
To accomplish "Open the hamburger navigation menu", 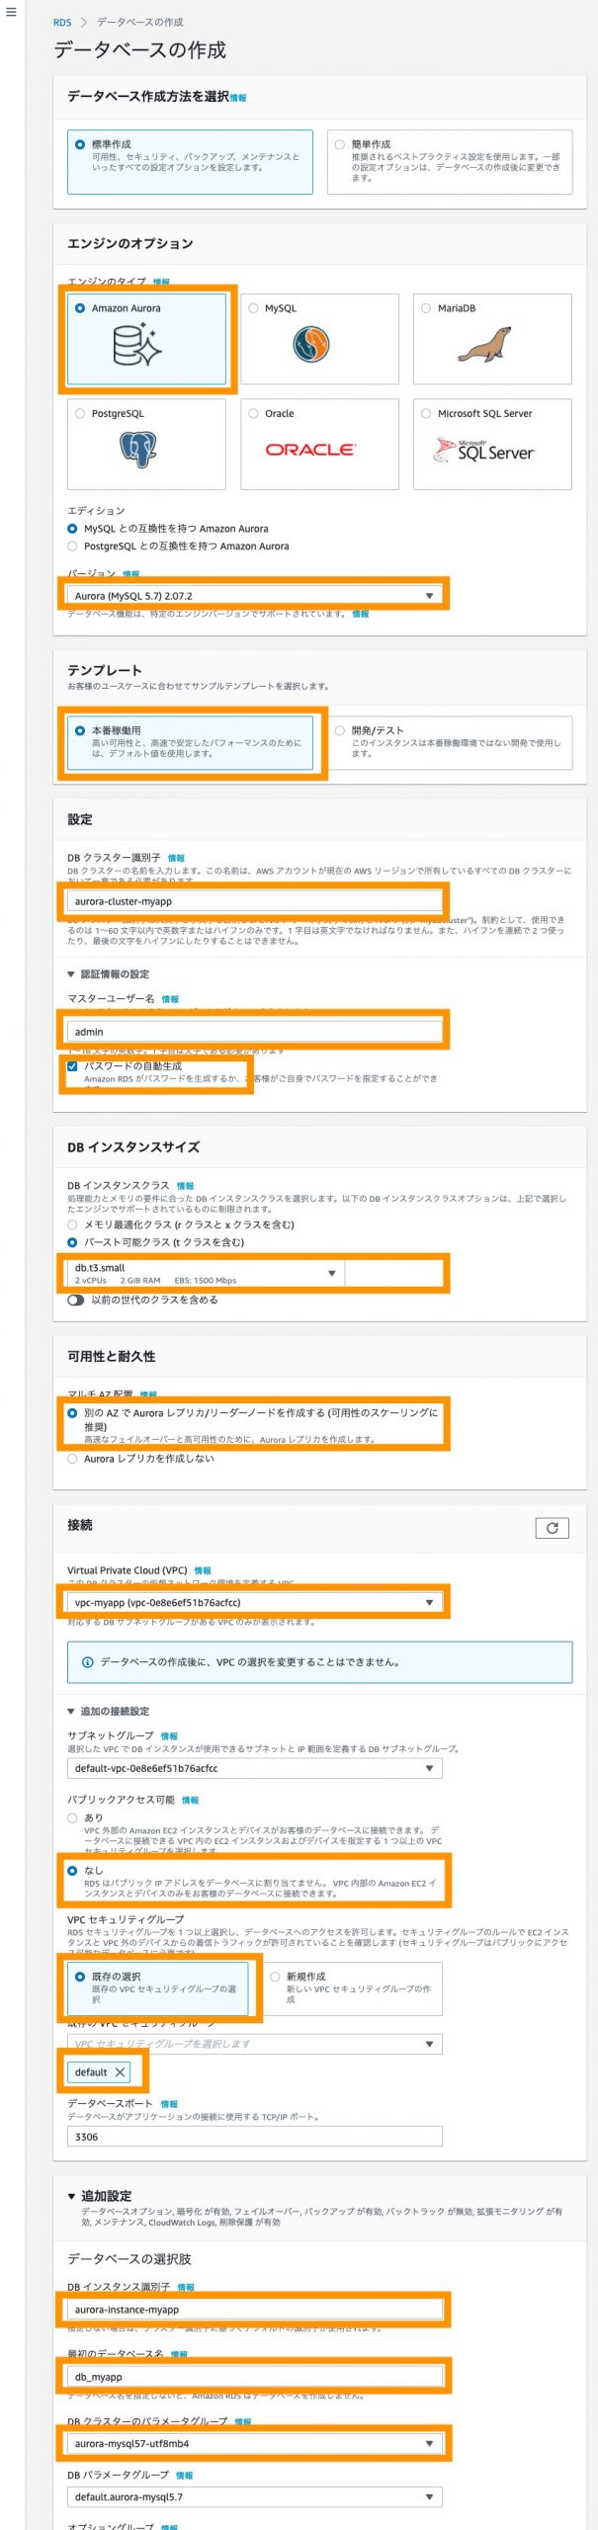I will pyautogui.click(x=11, y=12).
